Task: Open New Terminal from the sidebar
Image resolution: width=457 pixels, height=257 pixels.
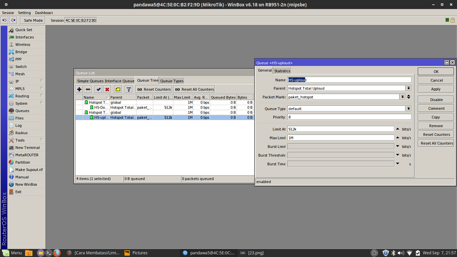Action: coord(26,148)
